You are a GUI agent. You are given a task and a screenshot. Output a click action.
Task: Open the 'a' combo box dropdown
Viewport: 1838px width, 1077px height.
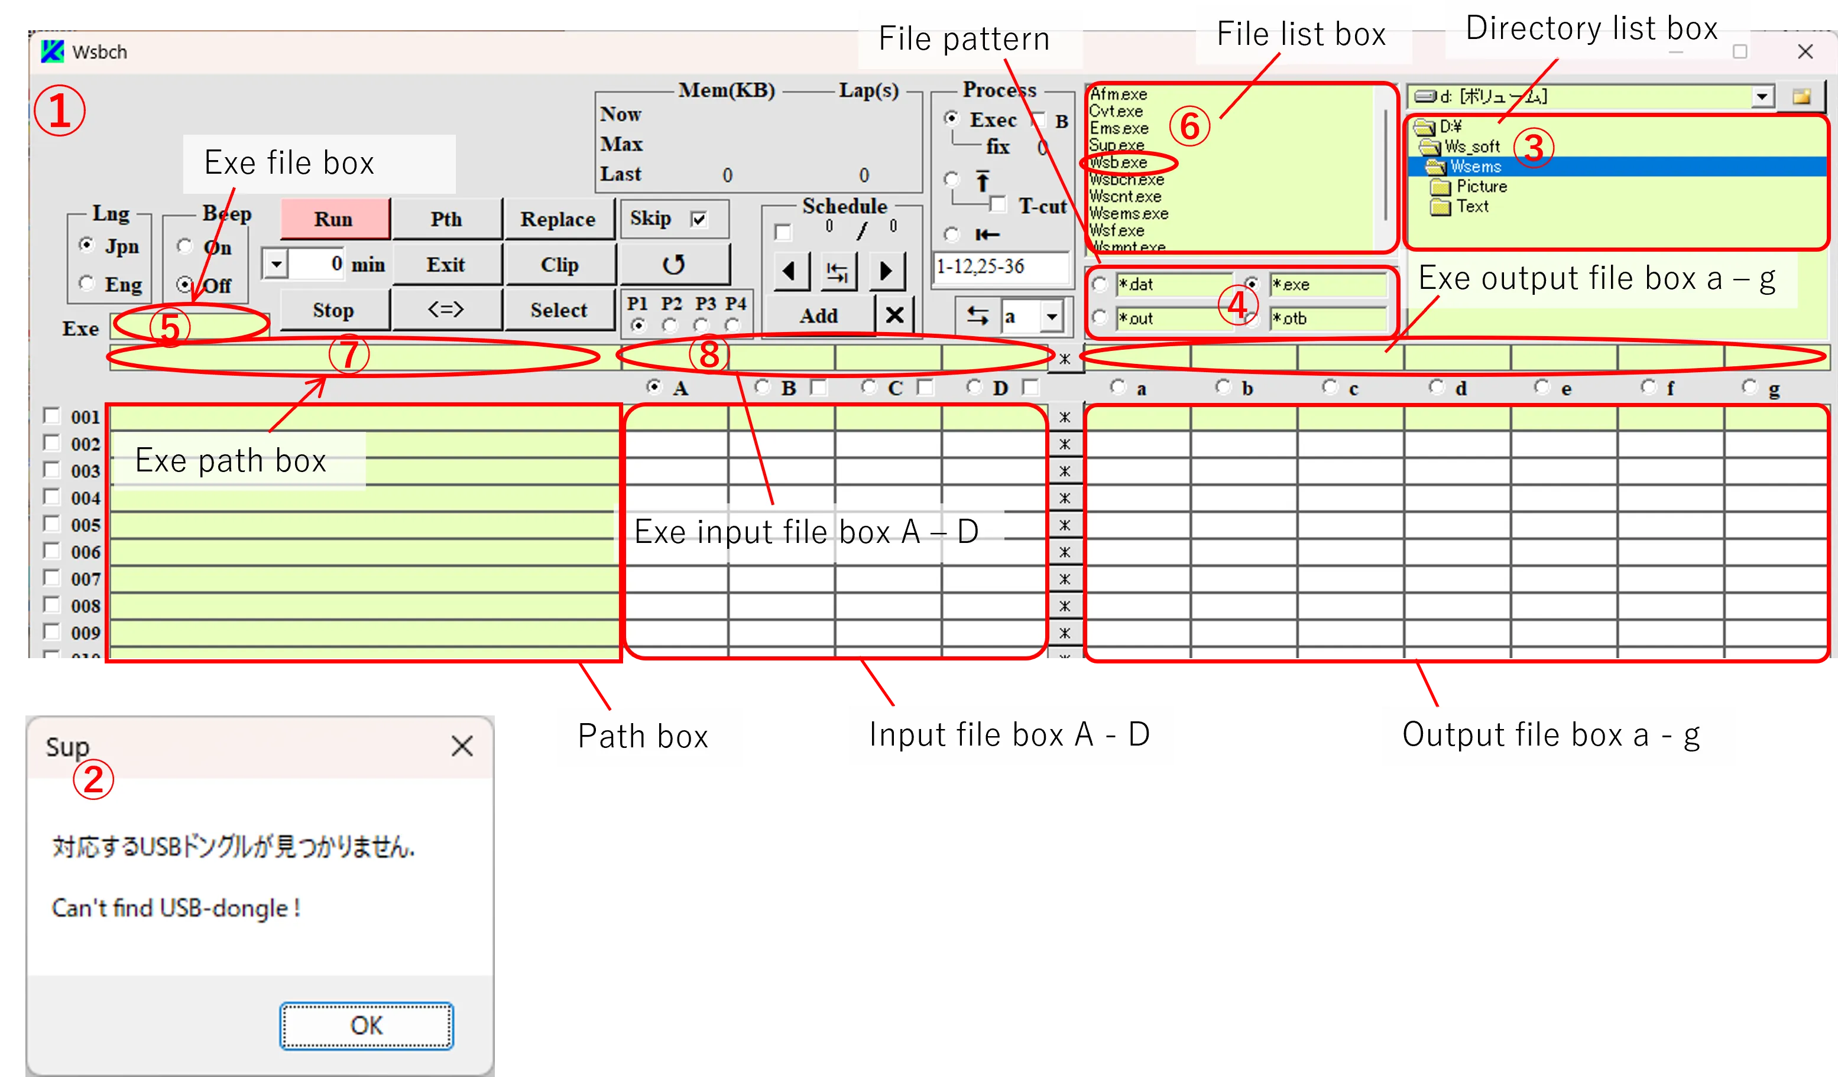pyautogui.click(x=1052, y=316)
